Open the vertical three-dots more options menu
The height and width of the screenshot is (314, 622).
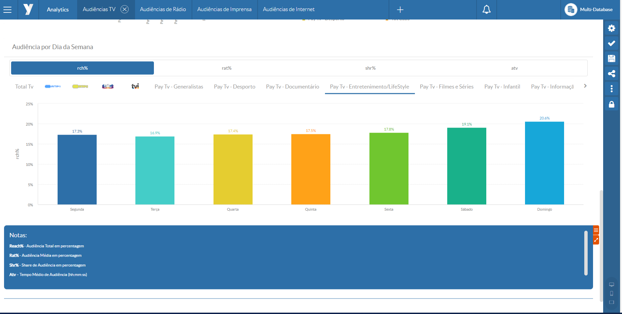click(612, 89)
